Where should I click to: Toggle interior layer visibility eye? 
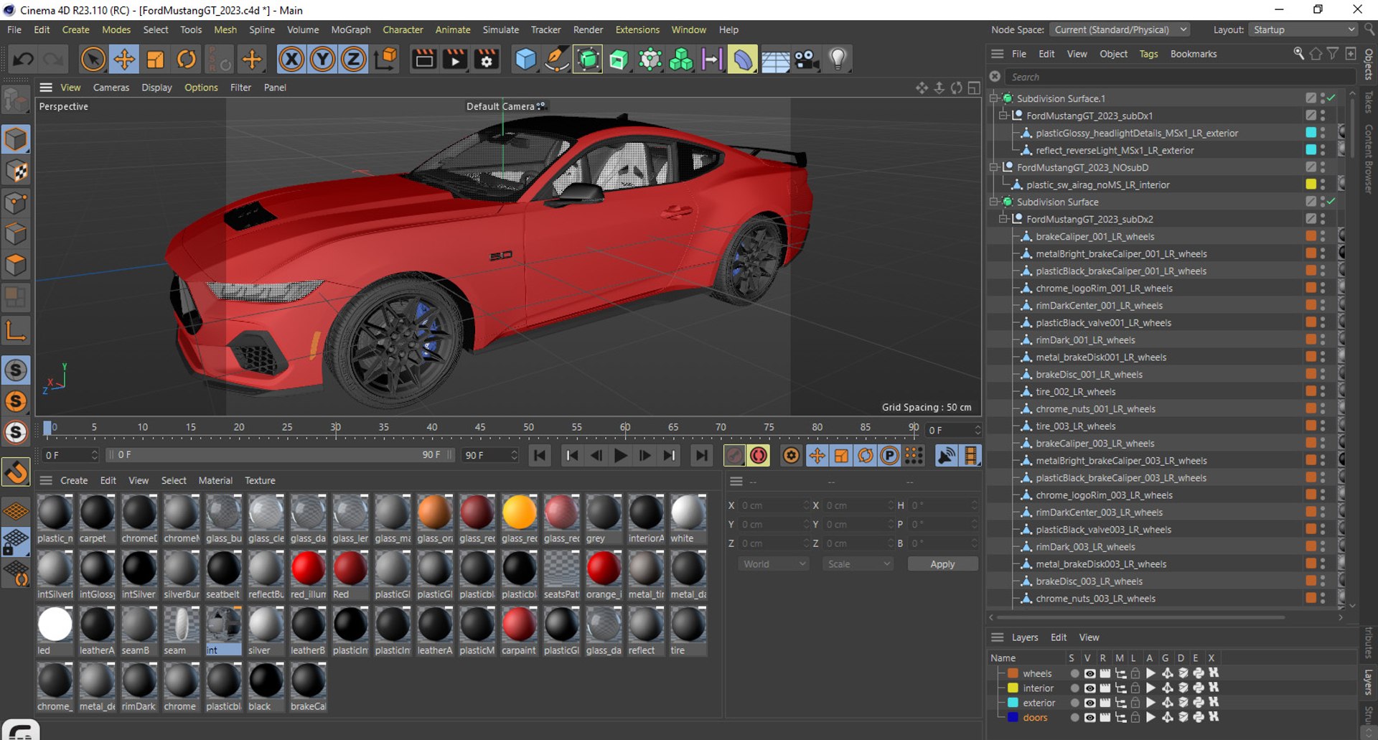1089,688
